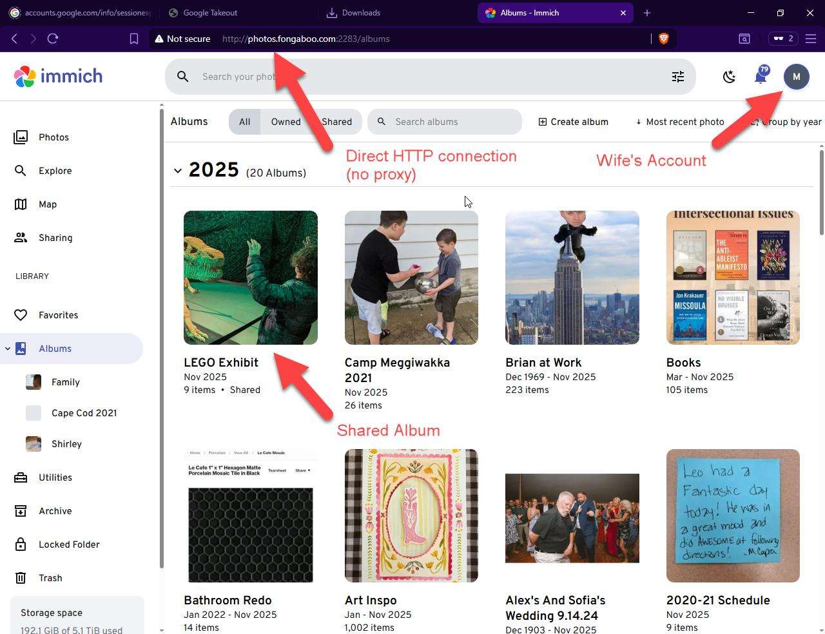Image resolution: width=825 pixels, height=634 pixels.
Task: Open Art Inspo album thumbnail
Action: point(411,515)
